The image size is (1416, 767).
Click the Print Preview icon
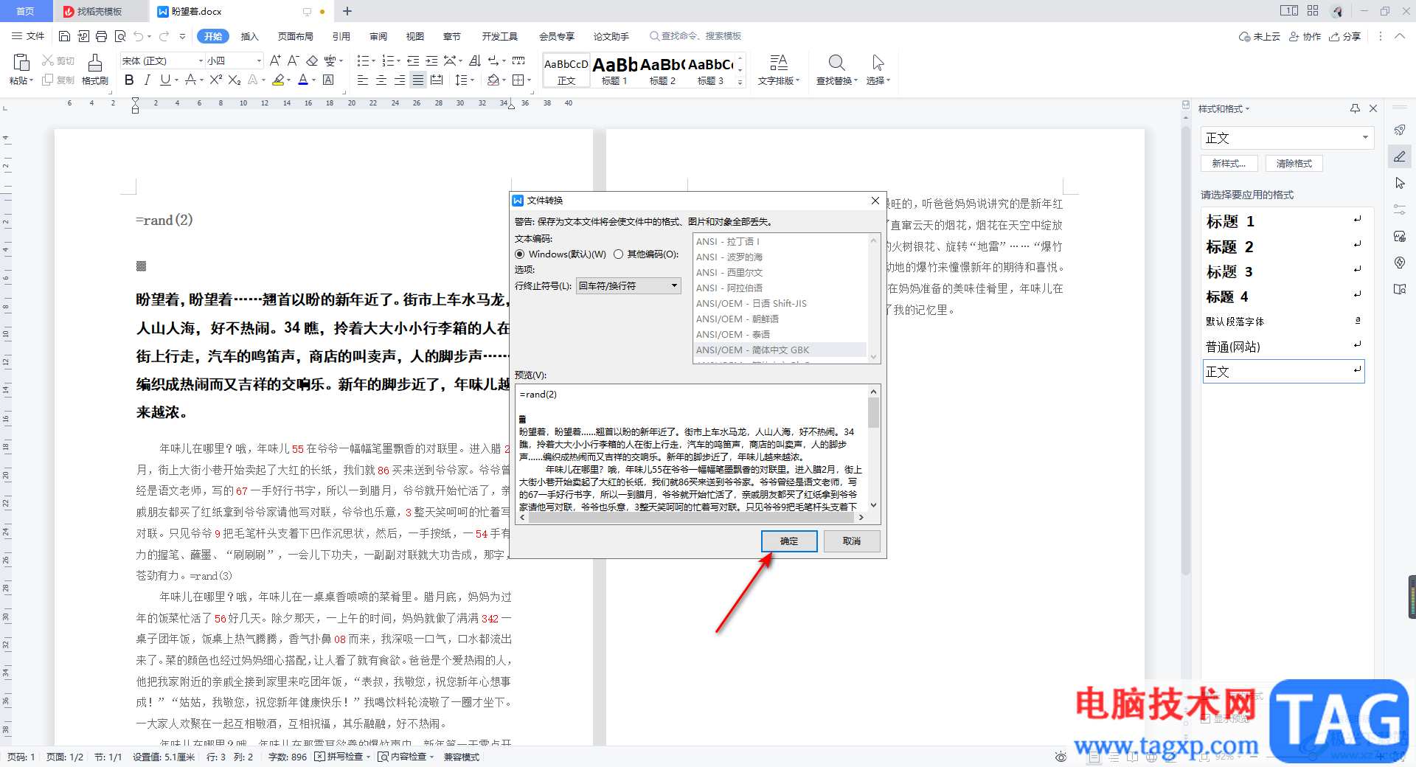point(119,36)
